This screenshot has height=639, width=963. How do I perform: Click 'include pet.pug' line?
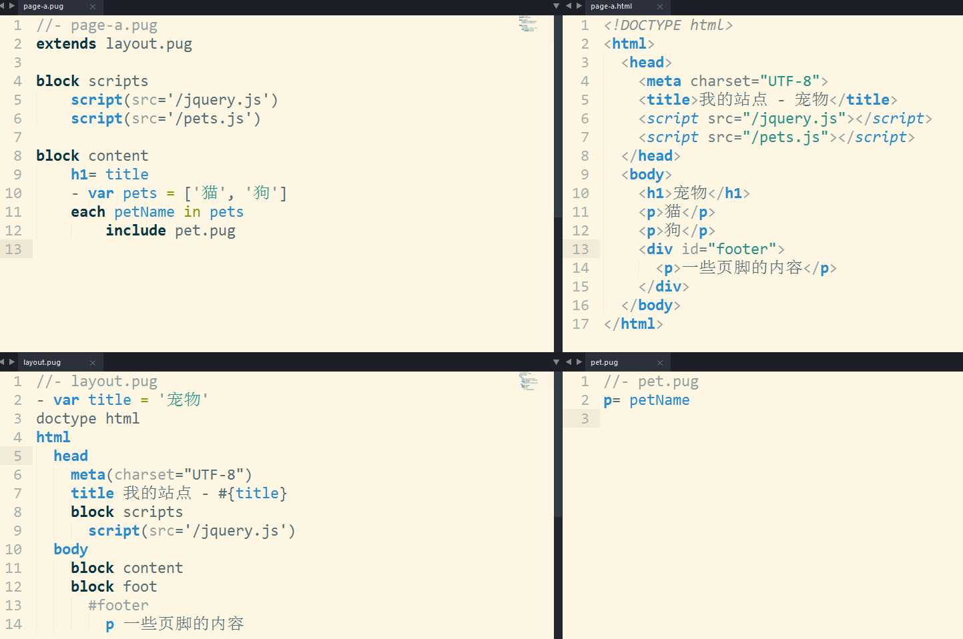tap(170, 231)
